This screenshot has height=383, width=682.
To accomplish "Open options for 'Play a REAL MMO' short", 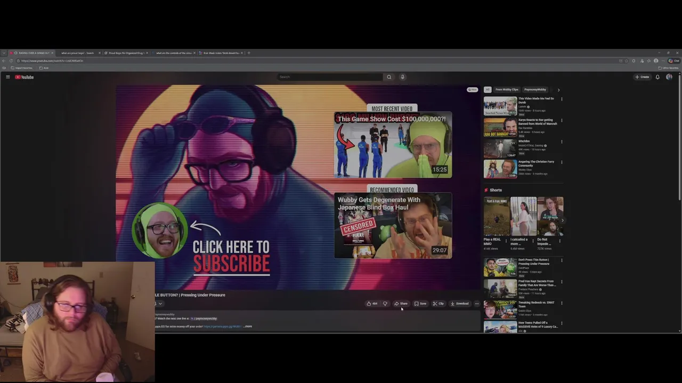I will [x=506, y=241].
